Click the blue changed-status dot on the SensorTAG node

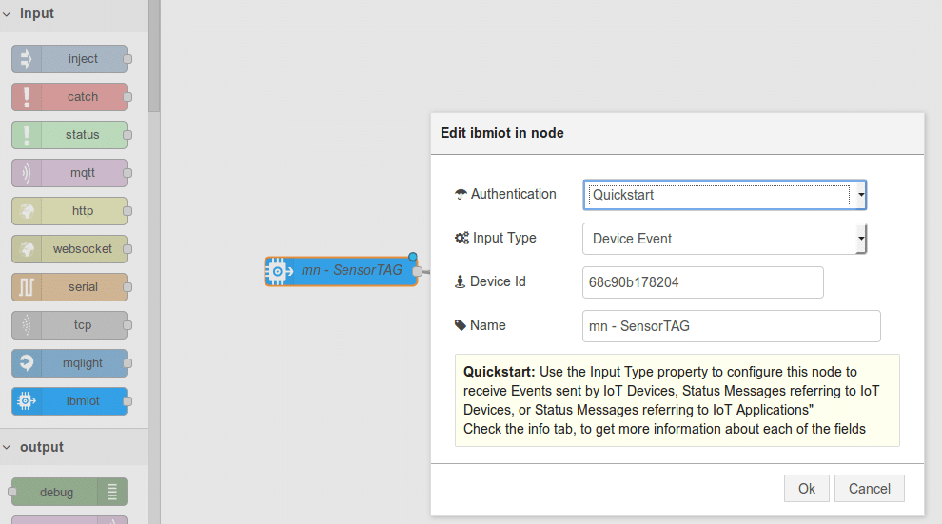point(413,257)
